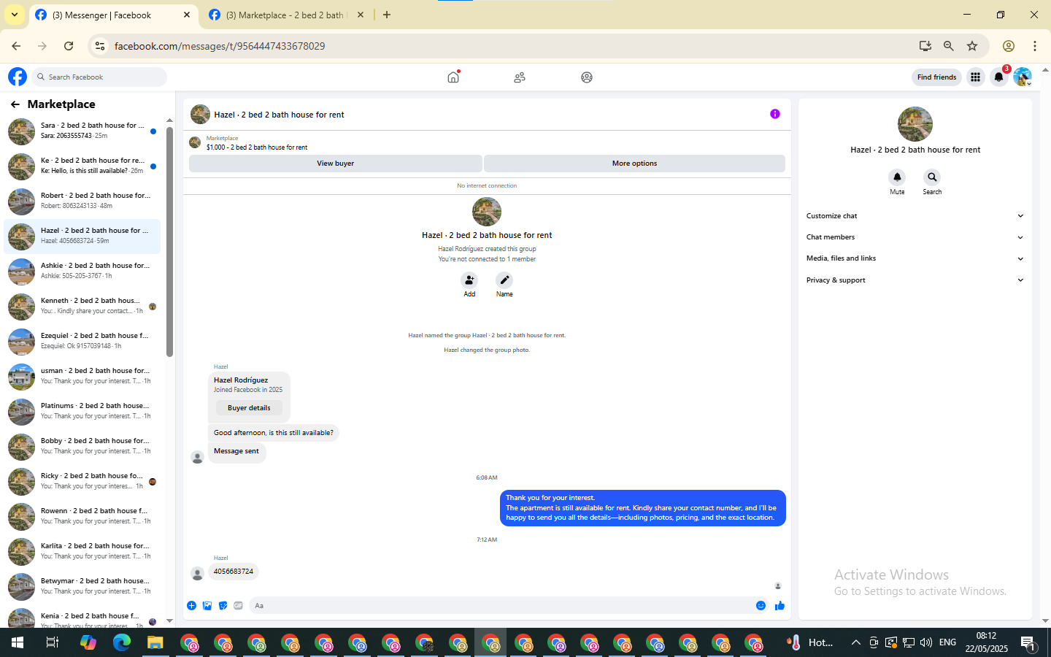Open the Groups icon in top navigation
The height and width of the screenshot is (657, 1051).
coord(587,77)
